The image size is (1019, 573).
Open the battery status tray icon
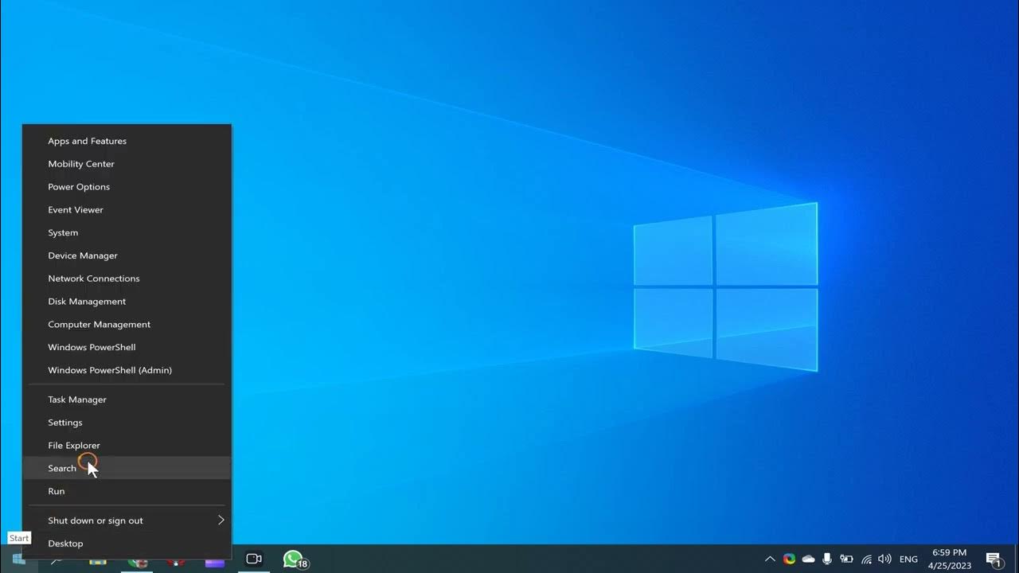[846, 559]
